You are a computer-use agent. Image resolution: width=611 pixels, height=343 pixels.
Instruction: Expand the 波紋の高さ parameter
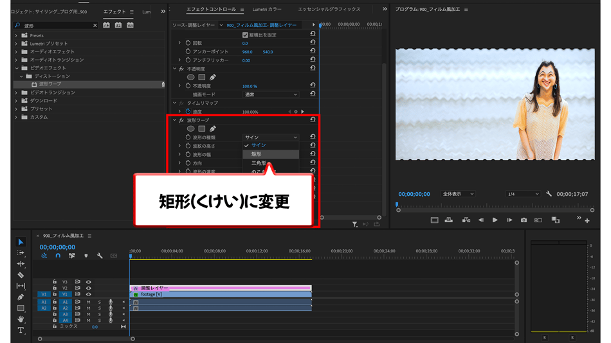point(179,146)
